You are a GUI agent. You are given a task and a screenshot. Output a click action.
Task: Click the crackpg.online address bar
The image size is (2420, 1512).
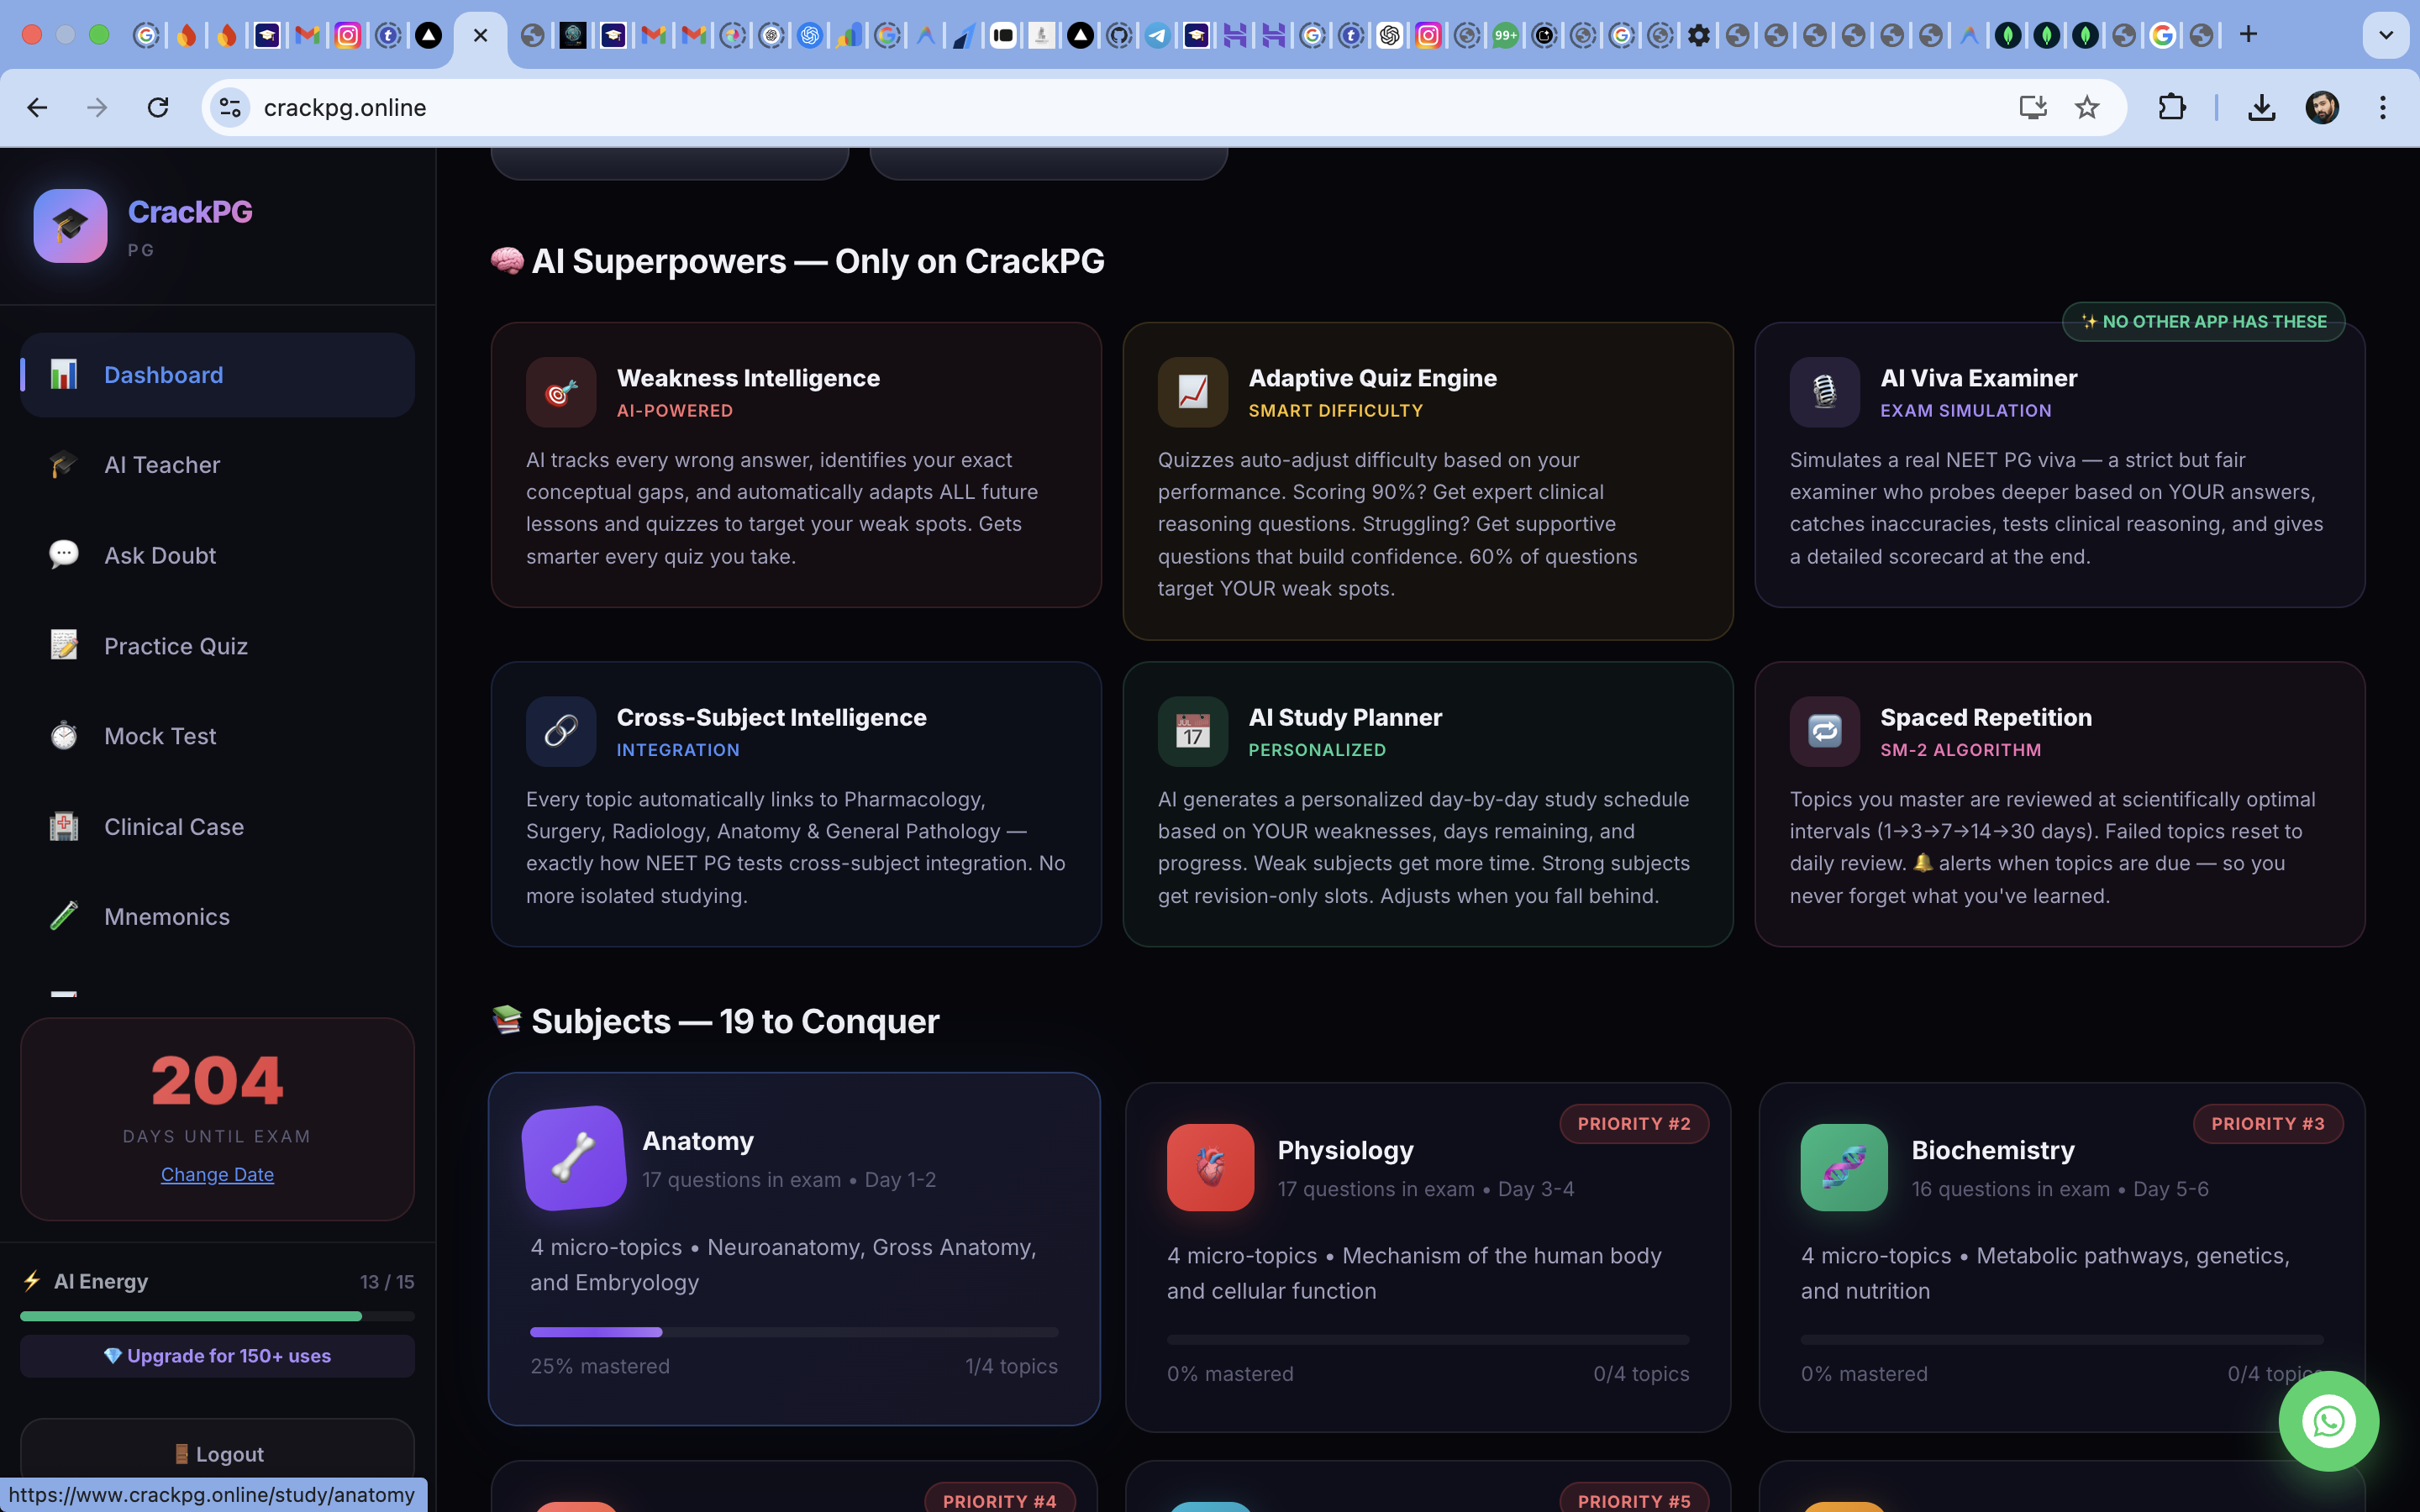(1100, 107)
